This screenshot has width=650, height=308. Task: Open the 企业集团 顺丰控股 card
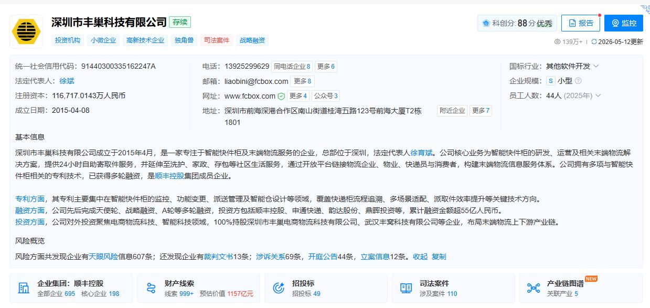tap(71, 288)
